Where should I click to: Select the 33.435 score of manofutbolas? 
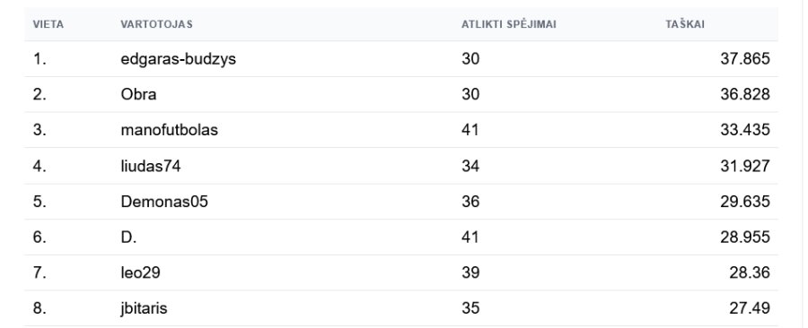click(745, 130)
